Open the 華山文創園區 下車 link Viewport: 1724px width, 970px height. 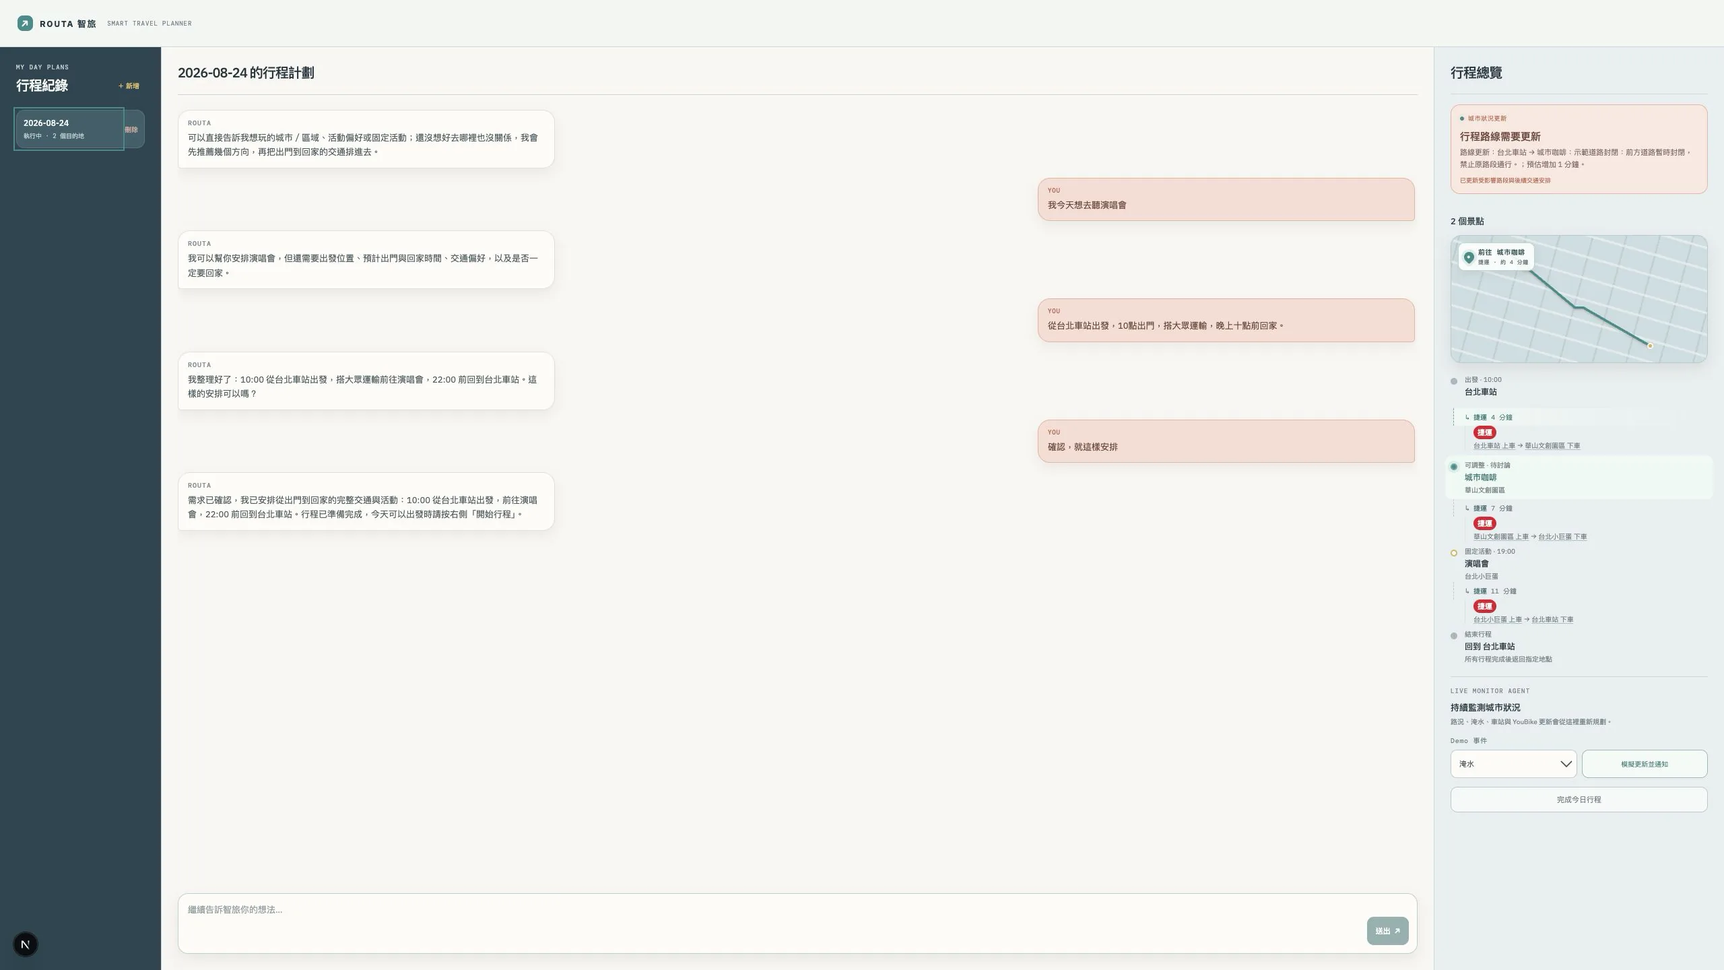(x=1552, y=446)
